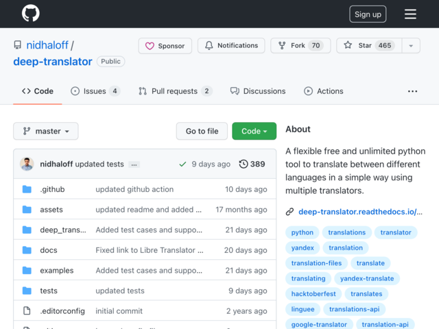Select the translator topic tag
Image resolution: width=439 pixels, height=329 pixels.
click(396, 232)
